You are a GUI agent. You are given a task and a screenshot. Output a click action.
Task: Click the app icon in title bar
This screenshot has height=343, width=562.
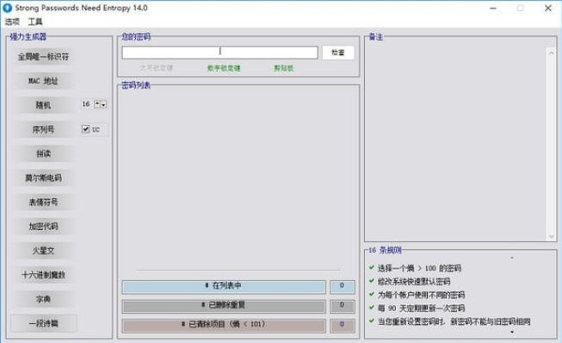pyautogui.click(x=7, y=8)
